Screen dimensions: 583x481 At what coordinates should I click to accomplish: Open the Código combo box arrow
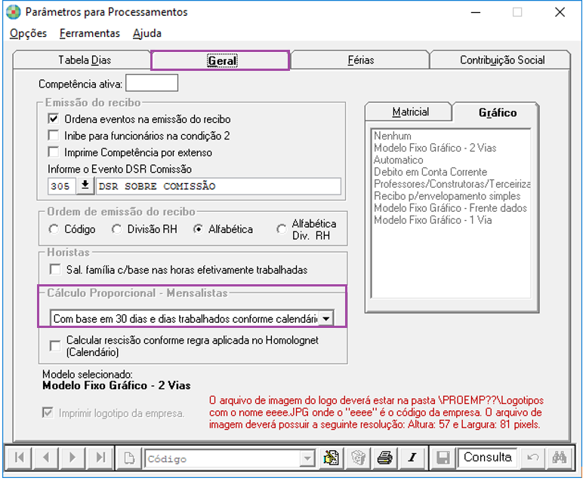(x=307, y=458)
